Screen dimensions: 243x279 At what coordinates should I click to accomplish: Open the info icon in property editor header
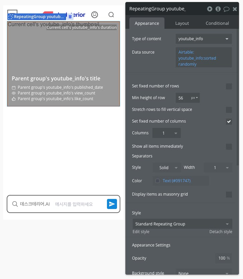click(218, 9)
